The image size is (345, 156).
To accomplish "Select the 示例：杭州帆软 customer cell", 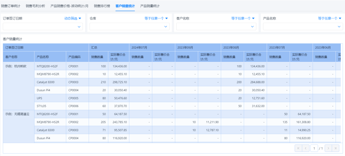I will click(x=19, y=86).
